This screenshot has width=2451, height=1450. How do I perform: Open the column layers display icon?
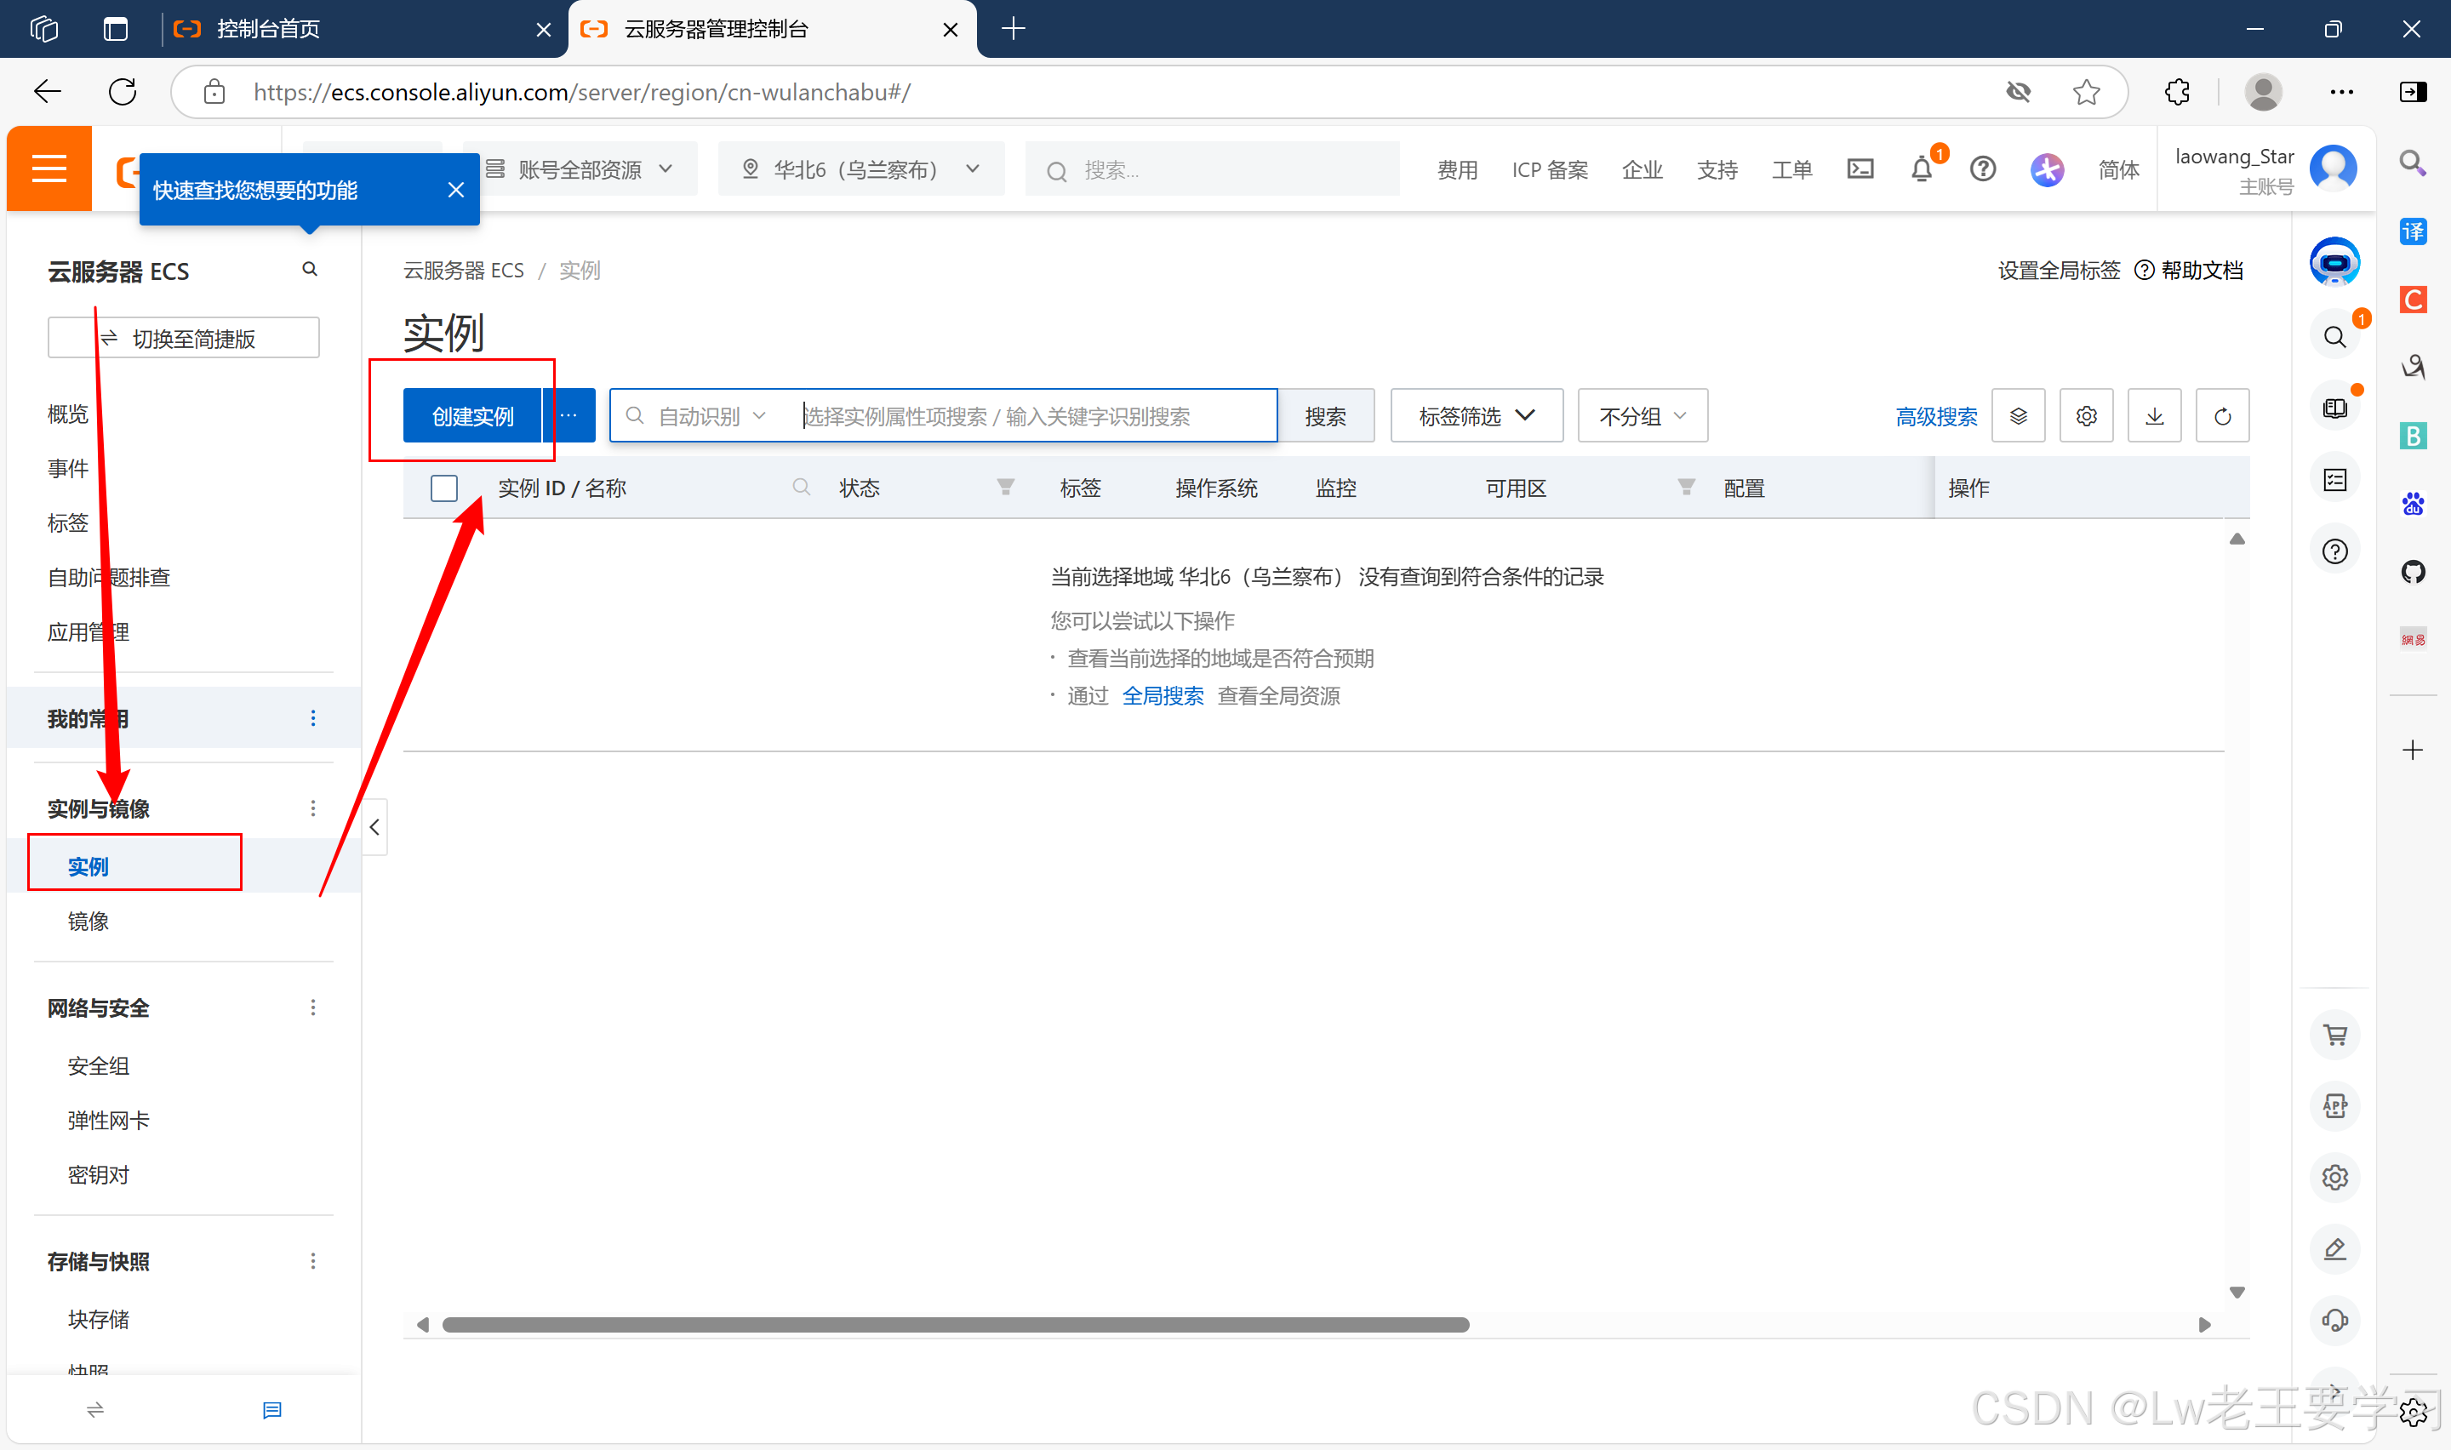tap(2018, 416)
